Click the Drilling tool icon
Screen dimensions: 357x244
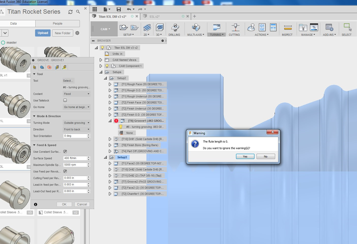175,27
